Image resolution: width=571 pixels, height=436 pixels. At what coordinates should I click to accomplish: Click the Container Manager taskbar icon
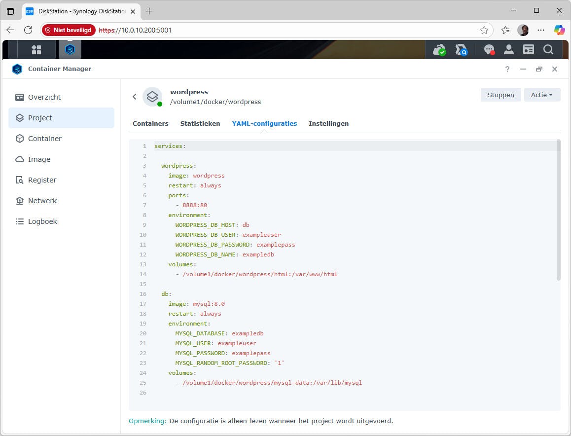70,49
